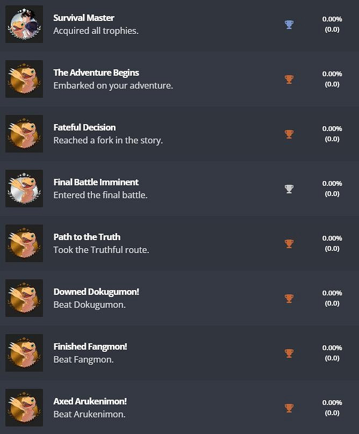The image size is (359, 434).
Task: Click bronze trophy icon for Finished Fangmon!
Action: tap(289, 353)
